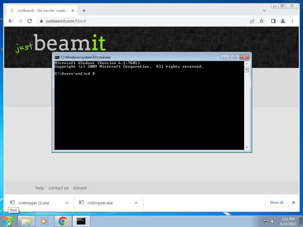
Task: Click the justbeamit logo
Action: 60,43
